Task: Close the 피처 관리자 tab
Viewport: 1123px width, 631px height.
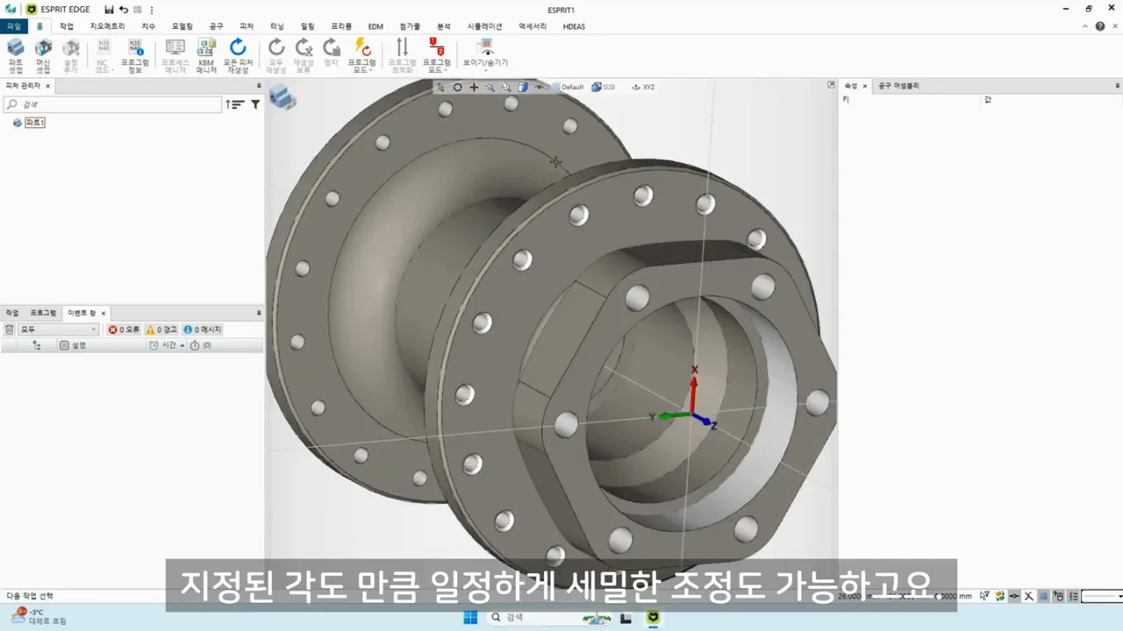Action: pyautogui.click(x=47, y=86)
